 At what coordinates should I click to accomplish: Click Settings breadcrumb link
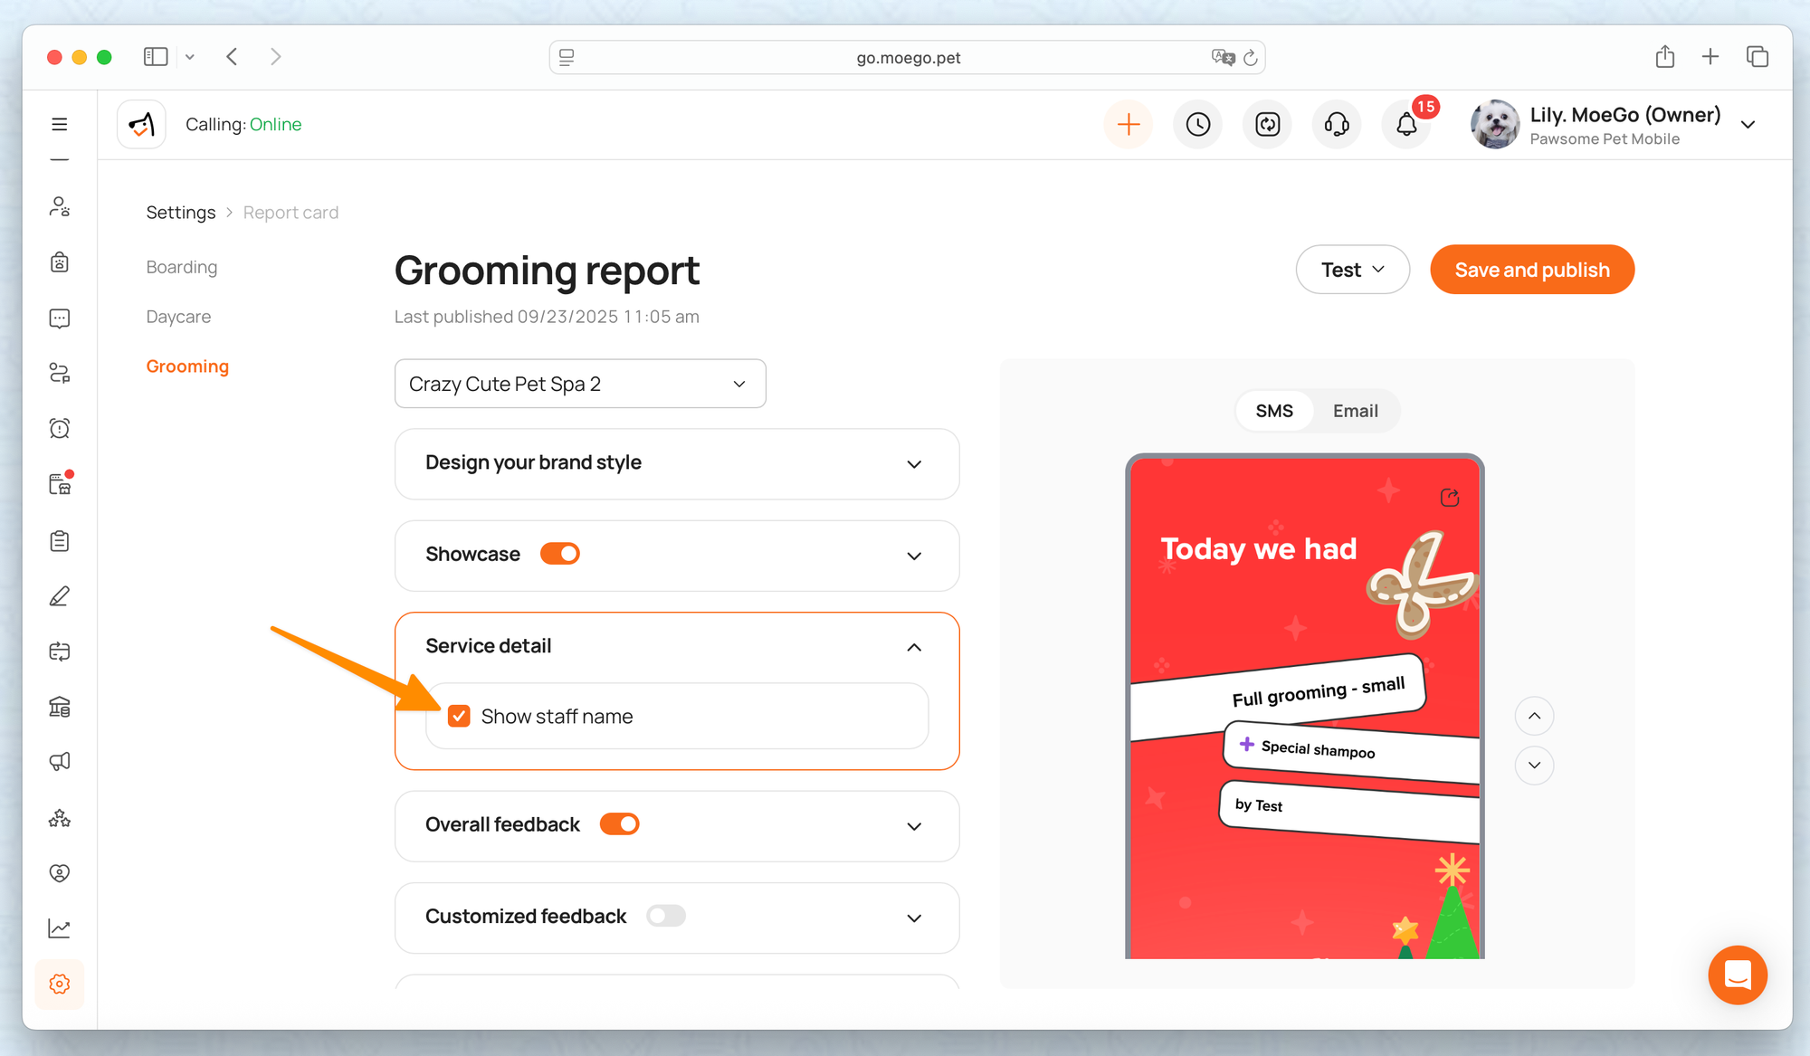[181, 213]
